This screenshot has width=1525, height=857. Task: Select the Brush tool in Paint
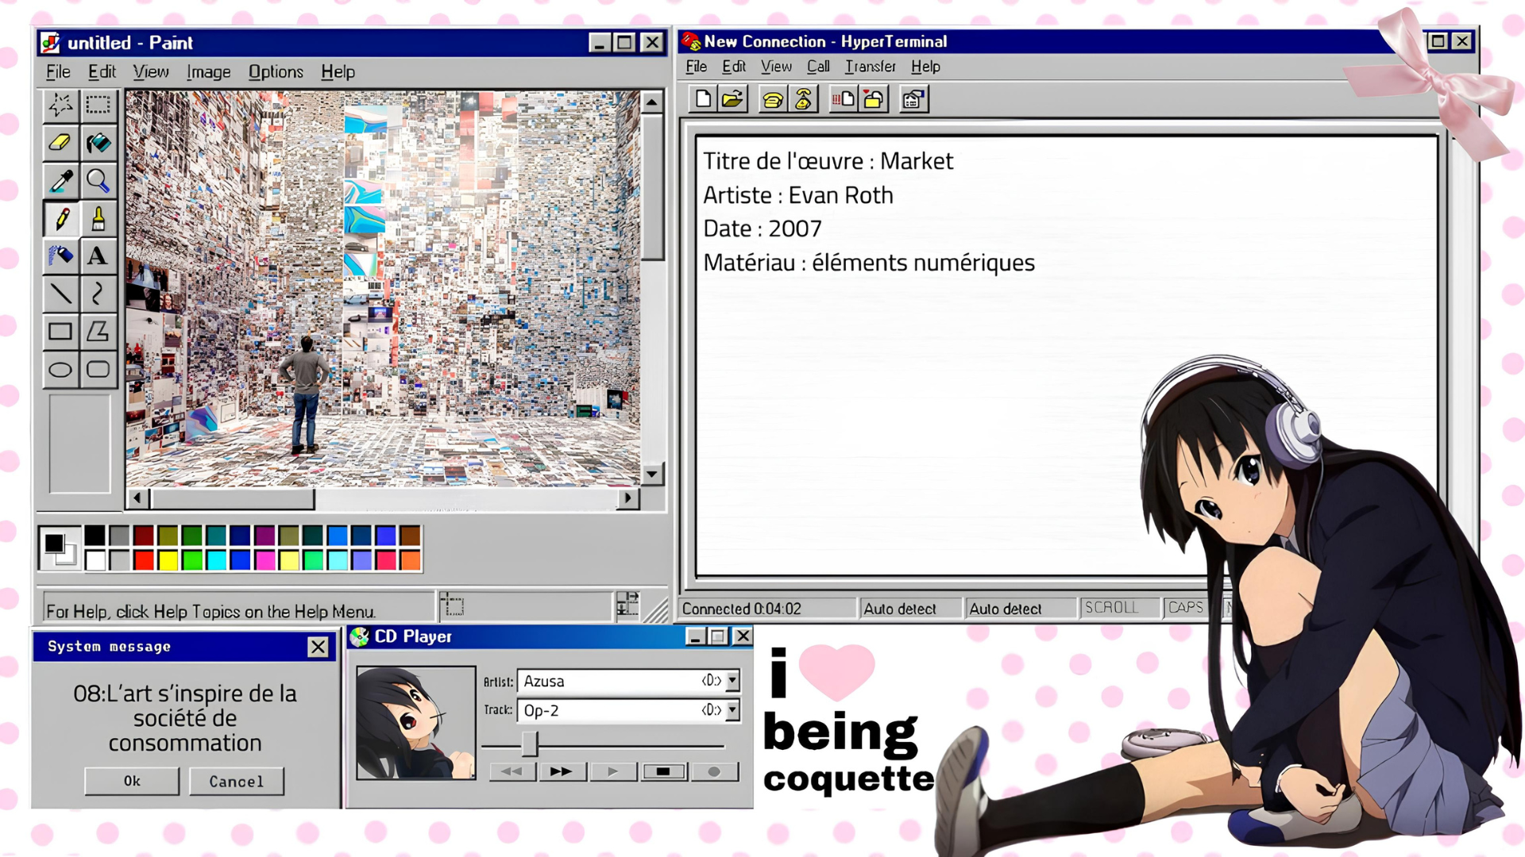(98, 218)
